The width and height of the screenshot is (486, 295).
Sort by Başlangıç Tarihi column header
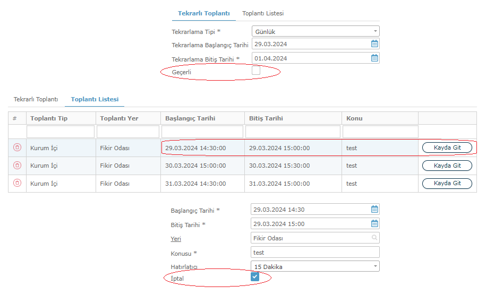coord(190,118)
